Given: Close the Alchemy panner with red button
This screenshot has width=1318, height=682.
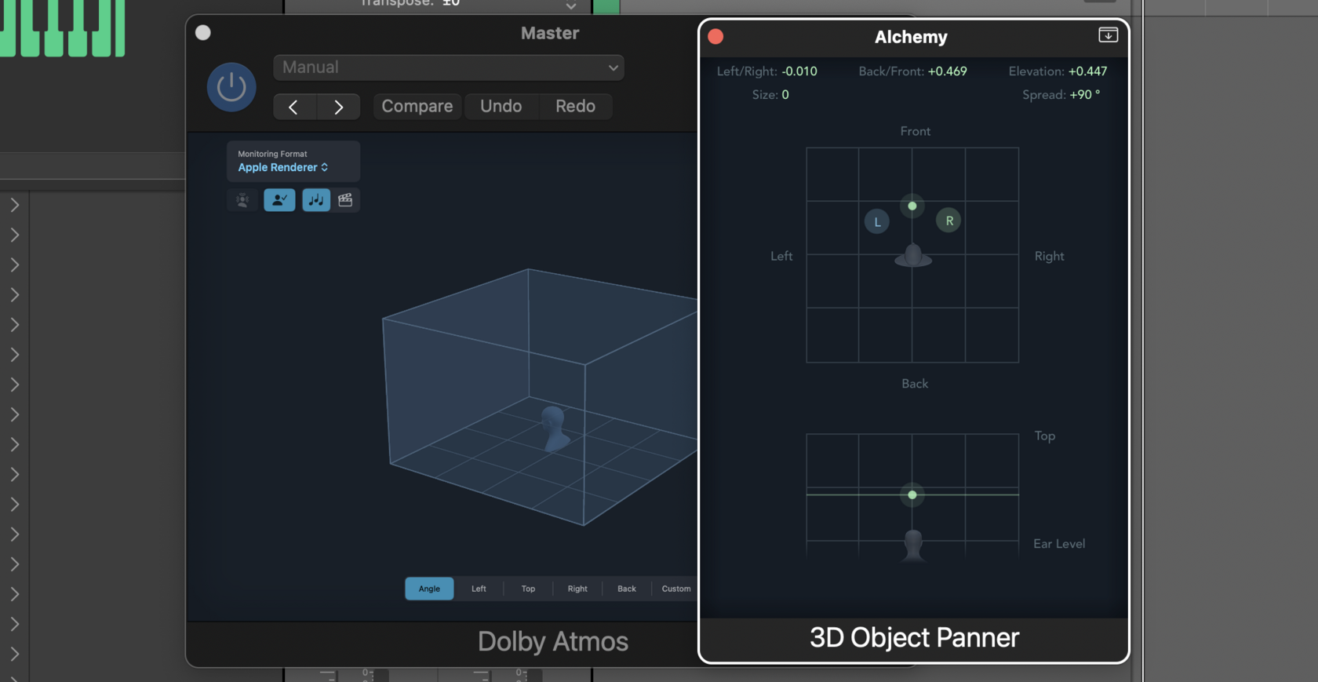Looking at the screenshot, I should click(x=715, y=37).
